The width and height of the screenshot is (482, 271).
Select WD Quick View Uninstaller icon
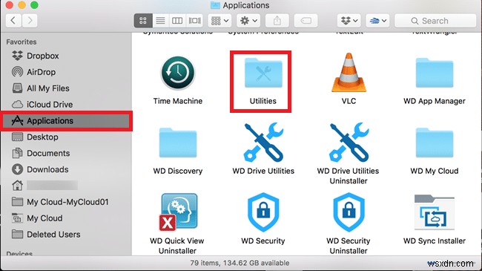pos(178,212)
